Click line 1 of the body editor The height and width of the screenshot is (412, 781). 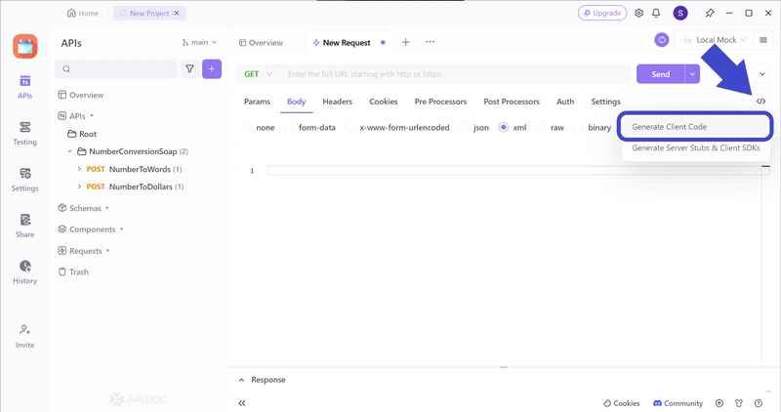click(515, 171)
